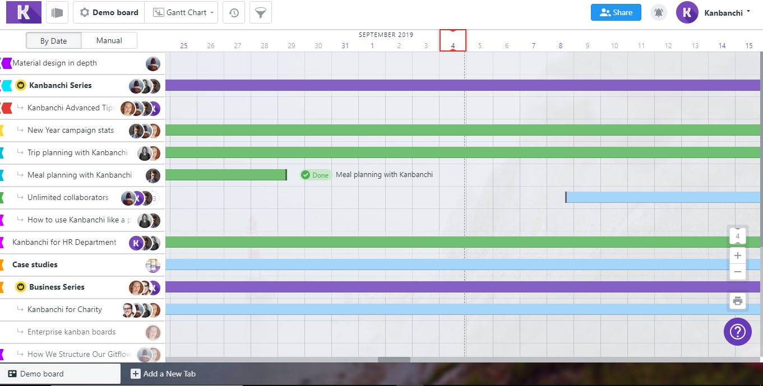Open Kanbanchi Series epic card

coord(61,86)
